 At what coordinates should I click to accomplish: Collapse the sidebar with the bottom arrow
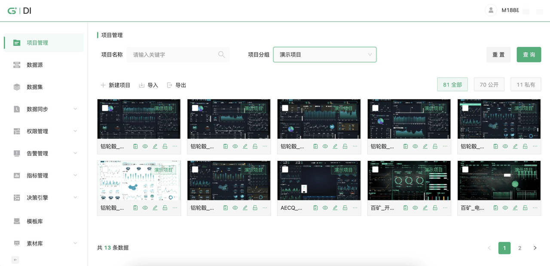point(15,260)
